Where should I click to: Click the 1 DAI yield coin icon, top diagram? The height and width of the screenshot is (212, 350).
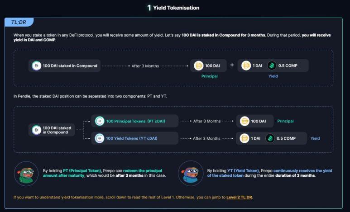(x=246, y=66)
